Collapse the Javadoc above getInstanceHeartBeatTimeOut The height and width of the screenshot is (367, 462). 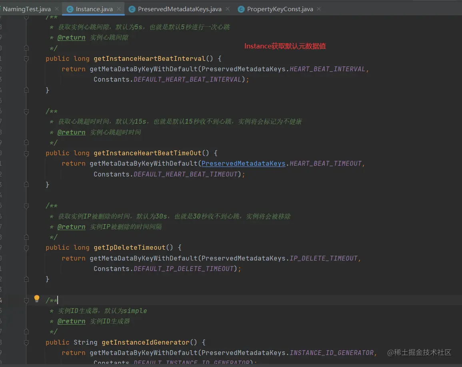(x=26, y=111)
